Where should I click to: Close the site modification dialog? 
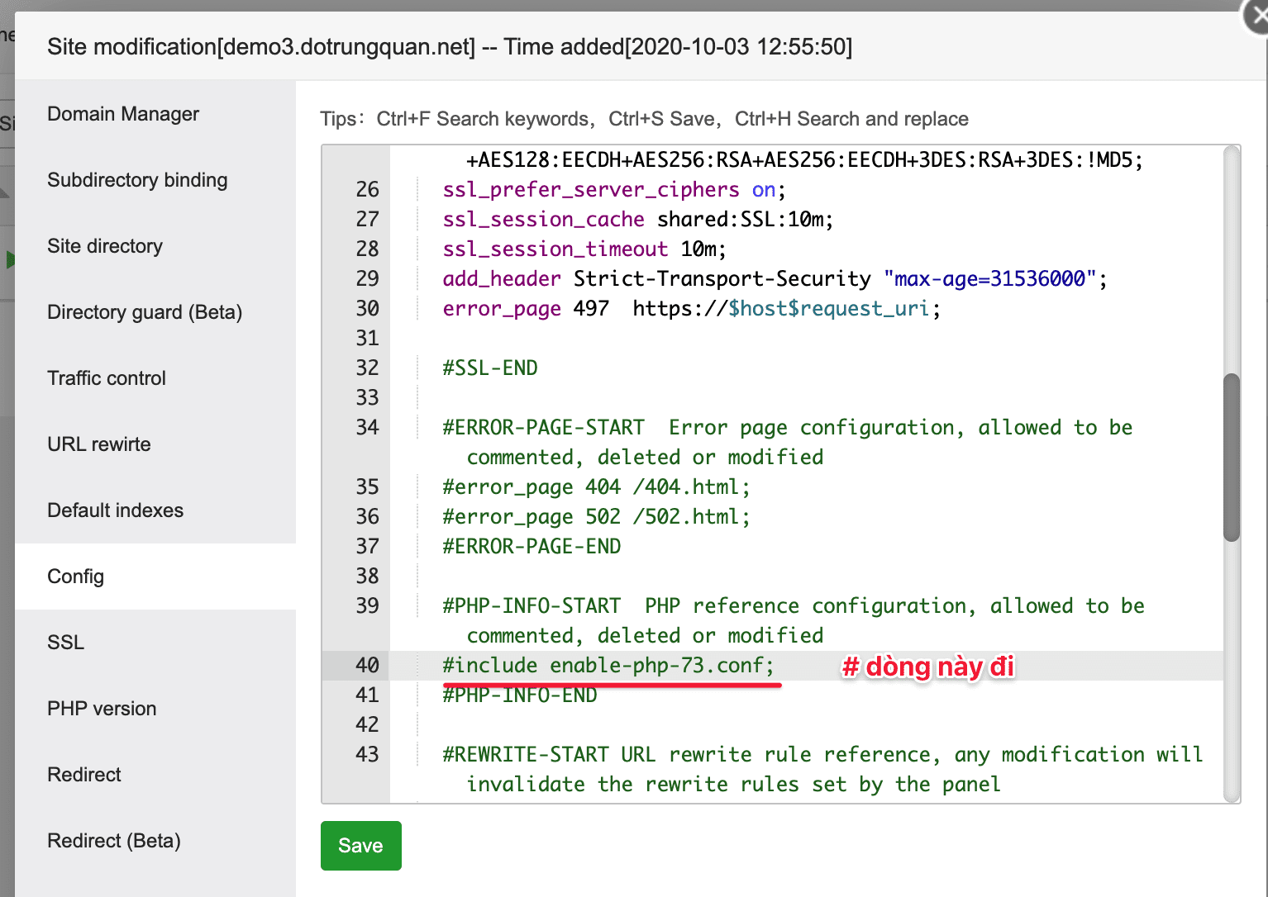click(1258, 17)
